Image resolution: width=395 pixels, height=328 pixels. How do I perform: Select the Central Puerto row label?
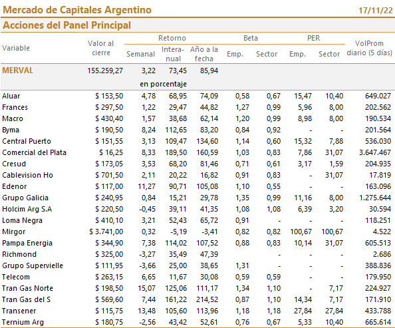click(x=27, y=141)
